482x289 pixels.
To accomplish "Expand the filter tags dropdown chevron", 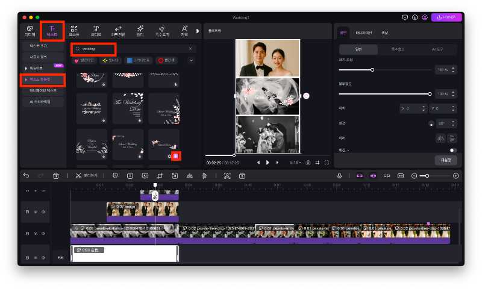I will (192, 60).
